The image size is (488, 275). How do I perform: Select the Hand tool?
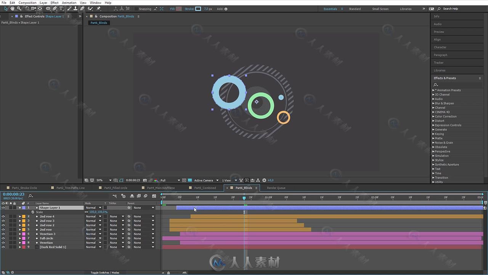[x=13, y=8]
